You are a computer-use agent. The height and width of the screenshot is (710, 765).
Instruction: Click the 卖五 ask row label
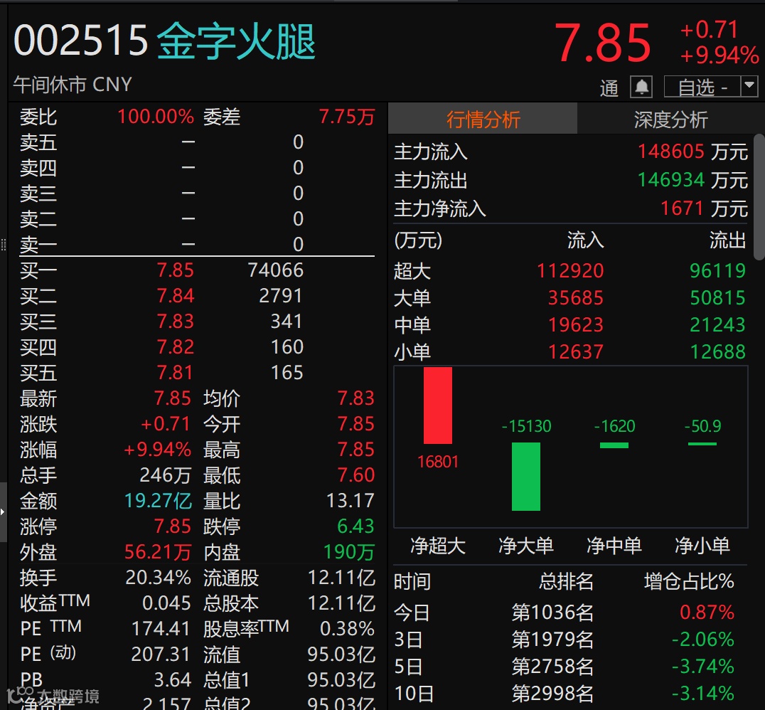[38, 142]
